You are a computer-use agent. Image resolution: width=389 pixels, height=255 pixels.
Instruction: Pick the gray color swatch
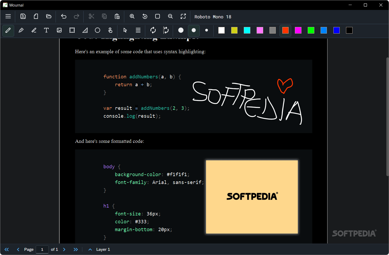click(x=273, y=30)
